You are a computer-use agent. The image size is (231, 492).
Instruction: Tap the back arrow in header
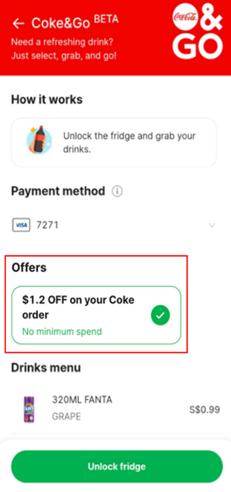click(x=18, y=24)
